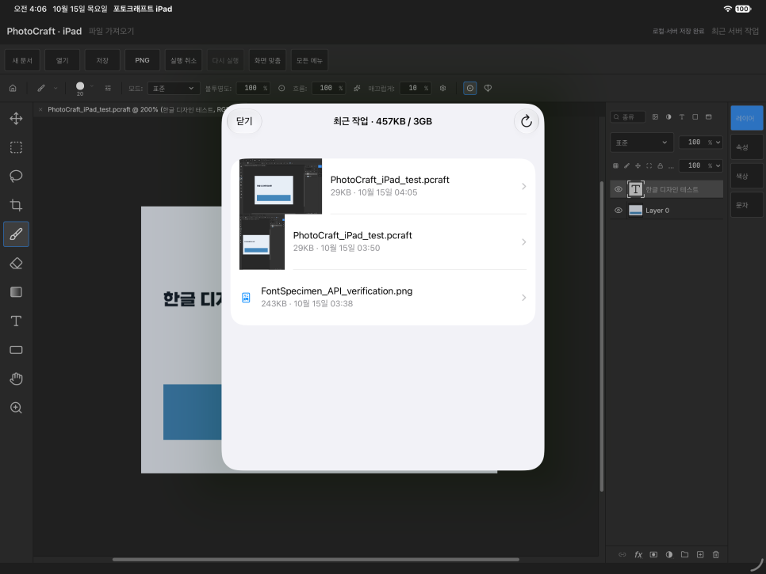The width and height of the screenshot is (766, 574).
Task: Switch to the 색상 panel tab
Action: [746, 176]
